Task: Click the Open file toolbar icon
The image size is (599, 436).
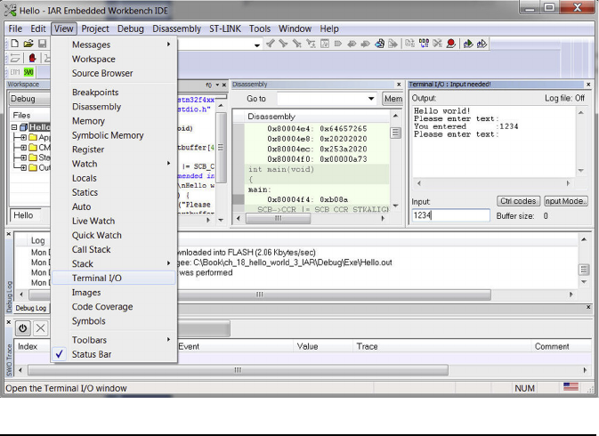Action: pyautogui.click(x=28, y=44)
